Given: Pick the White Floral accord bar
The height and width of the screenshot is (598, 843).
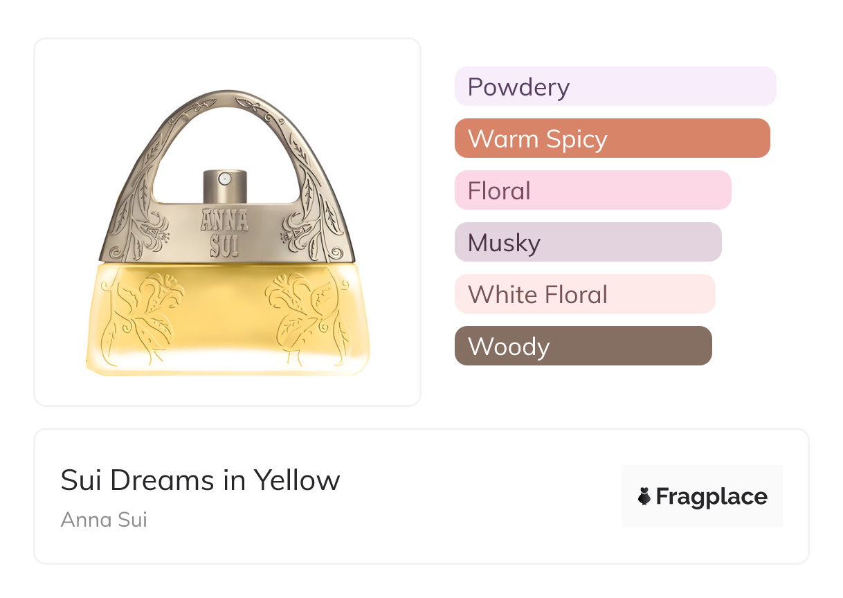Looking at the screenshot, I should tap(584, 294).
